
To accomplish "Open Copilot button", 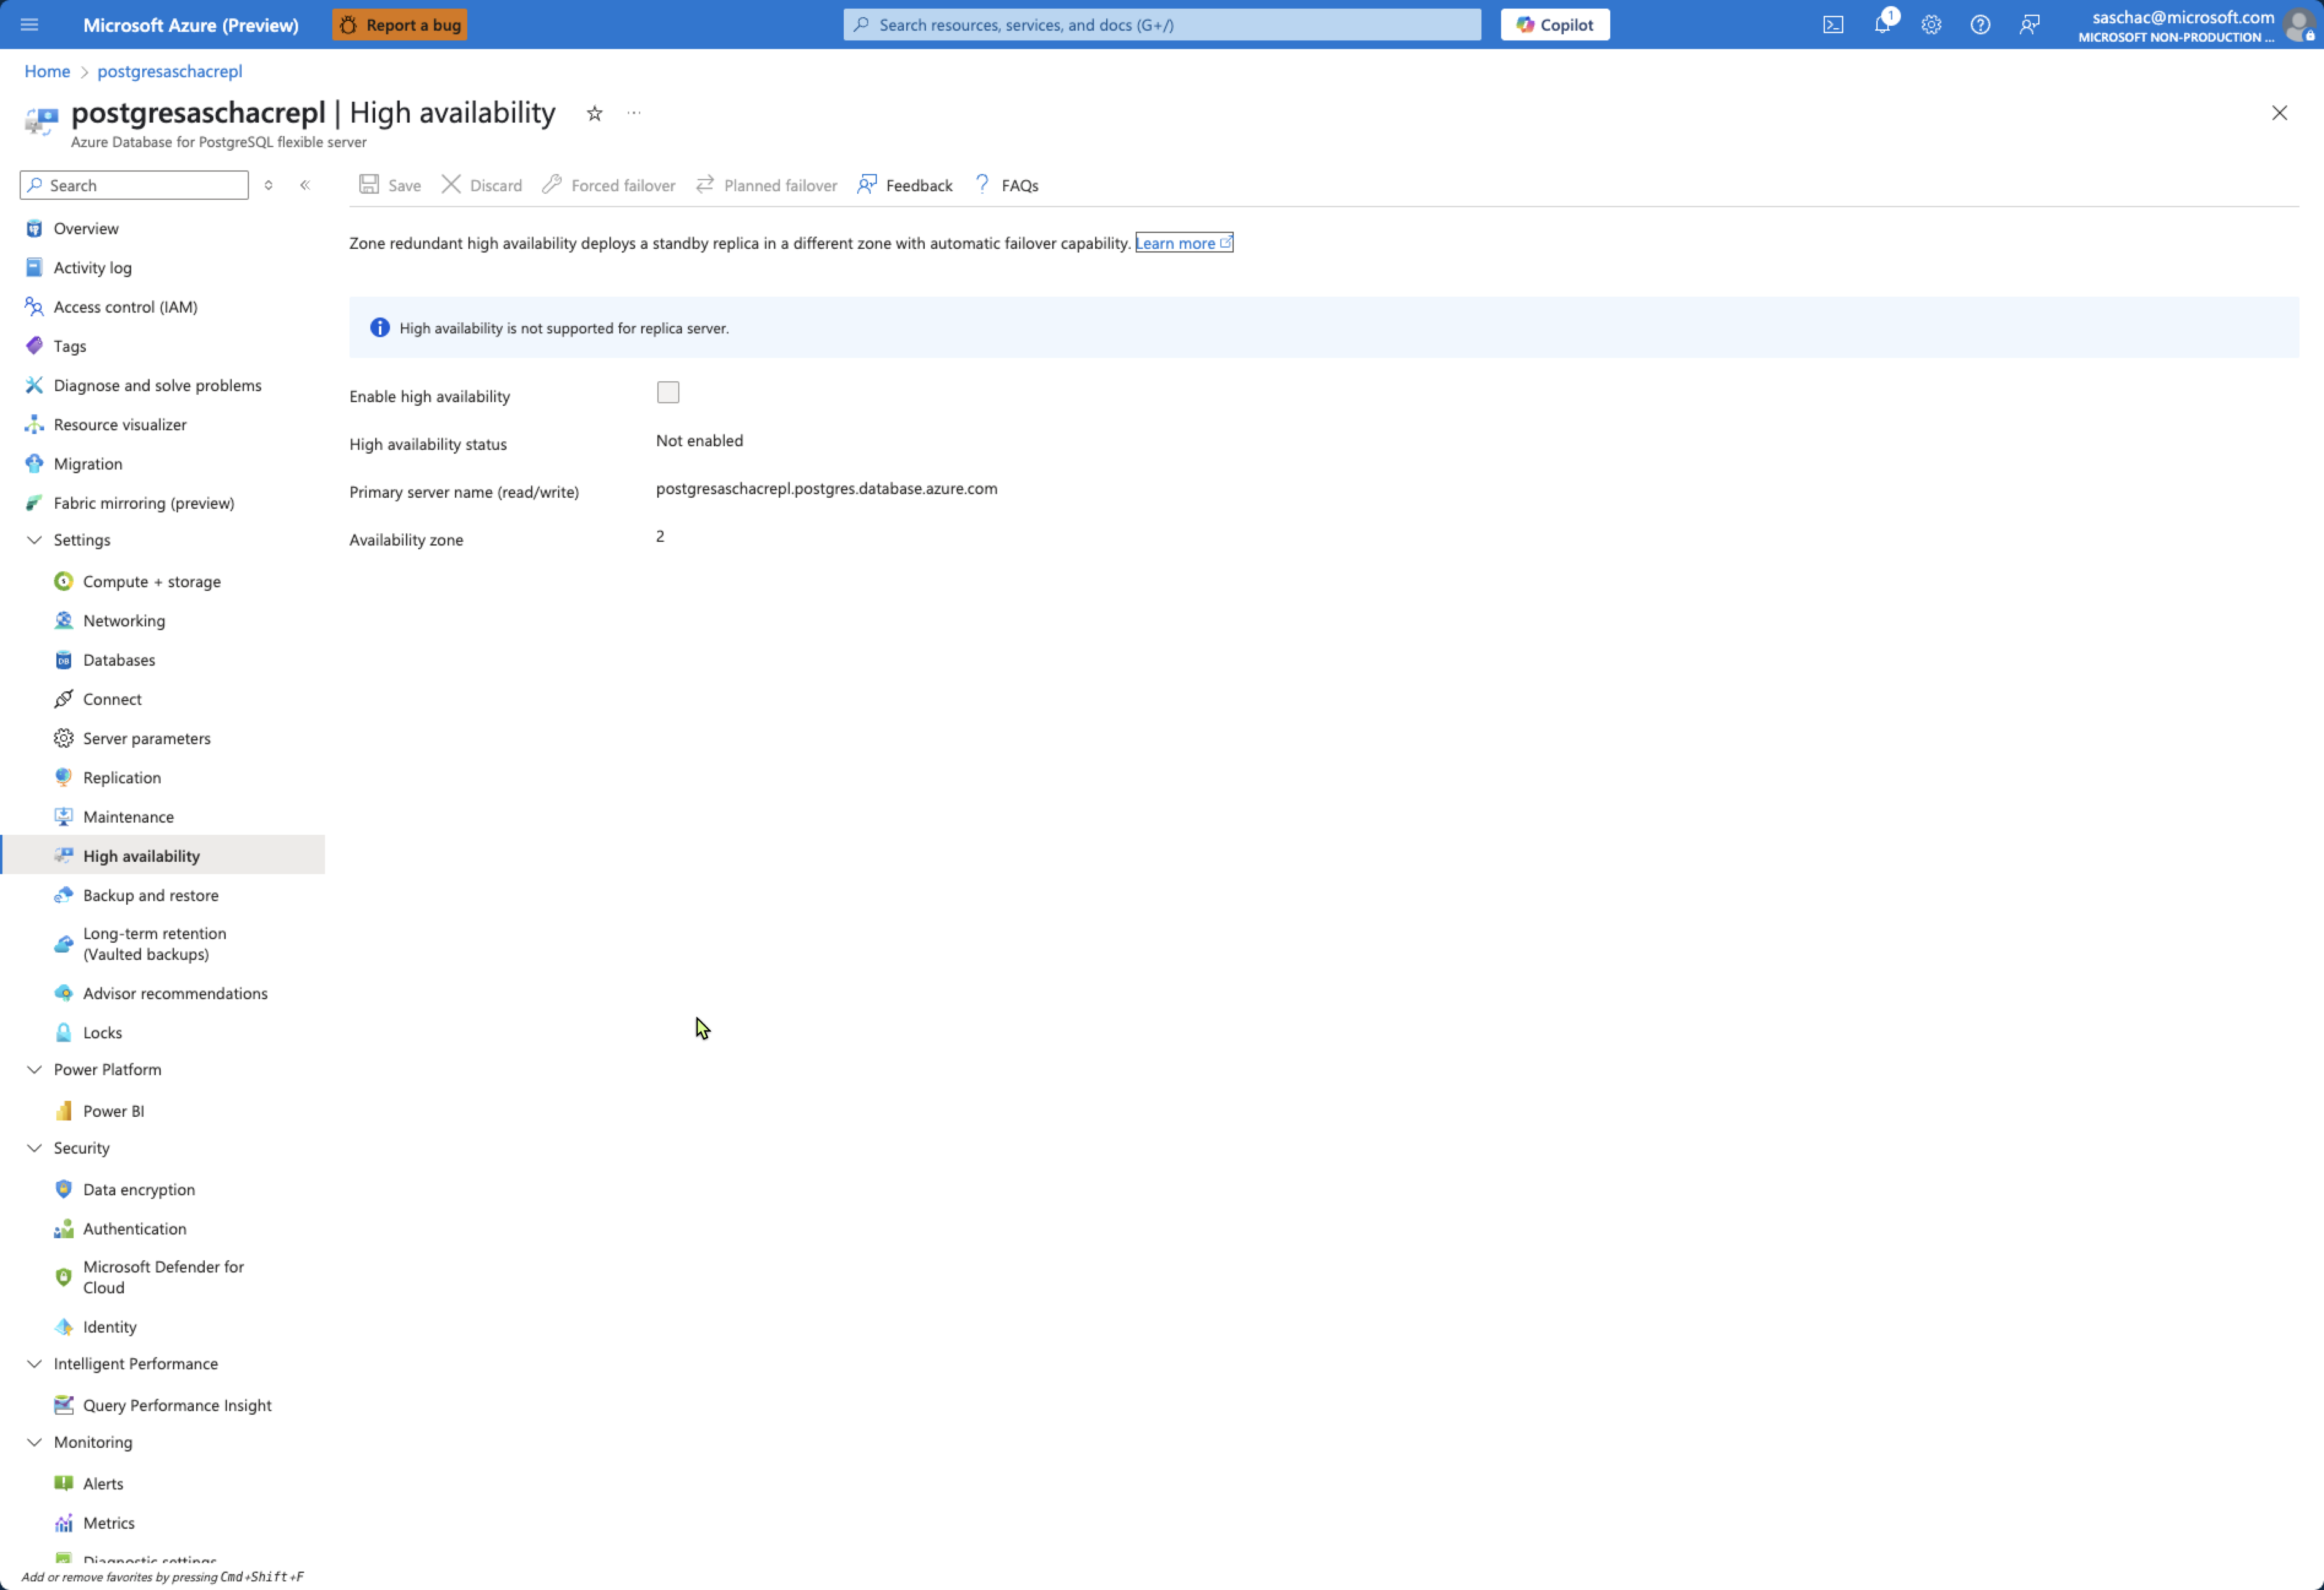I will click(x=1555, y=25).
